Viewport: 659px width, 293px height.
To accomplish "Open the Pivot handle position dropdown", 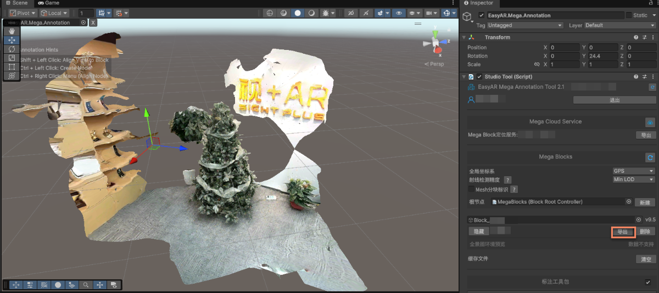I will [x=23, y=13].
